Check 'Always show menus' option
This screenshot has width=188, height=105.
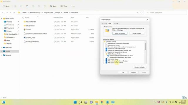point(106,45)
